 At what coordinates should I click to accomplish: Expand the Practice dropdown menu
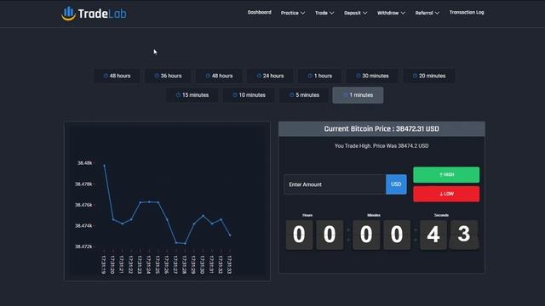[x=293, y=13]
